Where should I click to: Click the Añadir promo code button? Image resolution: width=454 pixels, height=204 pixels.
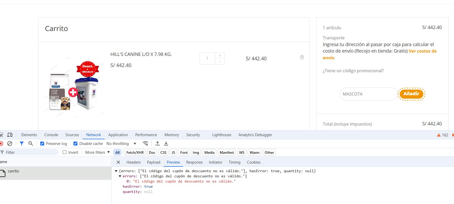point(411,94)
